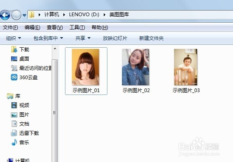This screenshot has height=162, width=233.
Task: Click the file name 示例图片_01
Action: [x=86, y=90]
